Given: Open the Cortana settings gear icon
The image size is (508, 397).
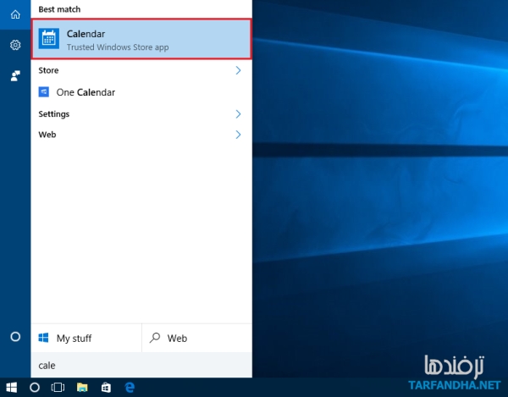Looking at the screenshot, I should (x=15, y=45).
